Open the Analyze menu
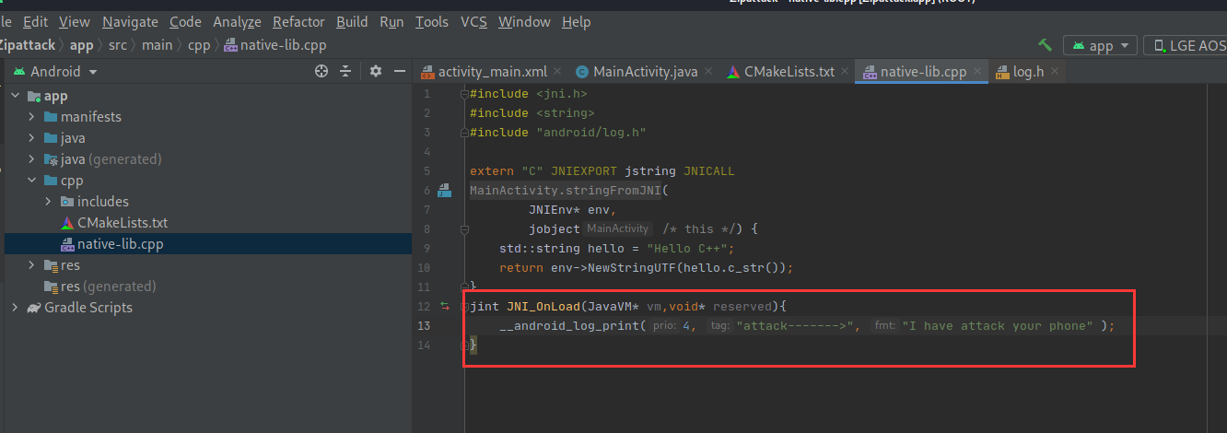Screen dimensions: 1227x433 click(x=238, y=21)
